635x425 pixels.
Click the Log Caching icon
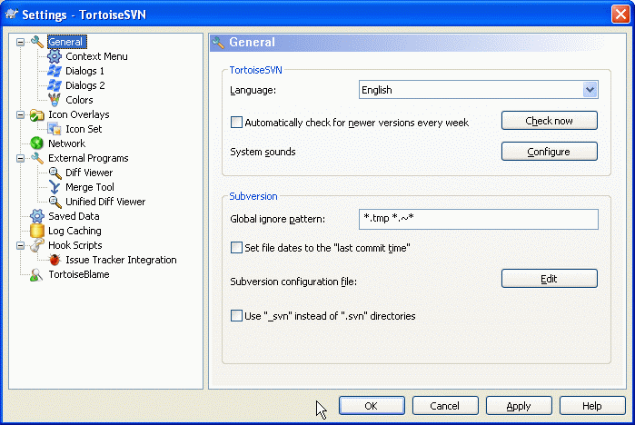pos(37,231)
